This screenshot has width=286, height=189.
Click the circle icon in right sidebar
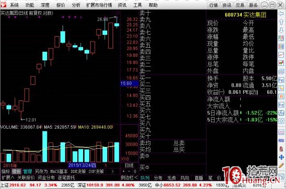pyautogui.click(x=281, y=121)
